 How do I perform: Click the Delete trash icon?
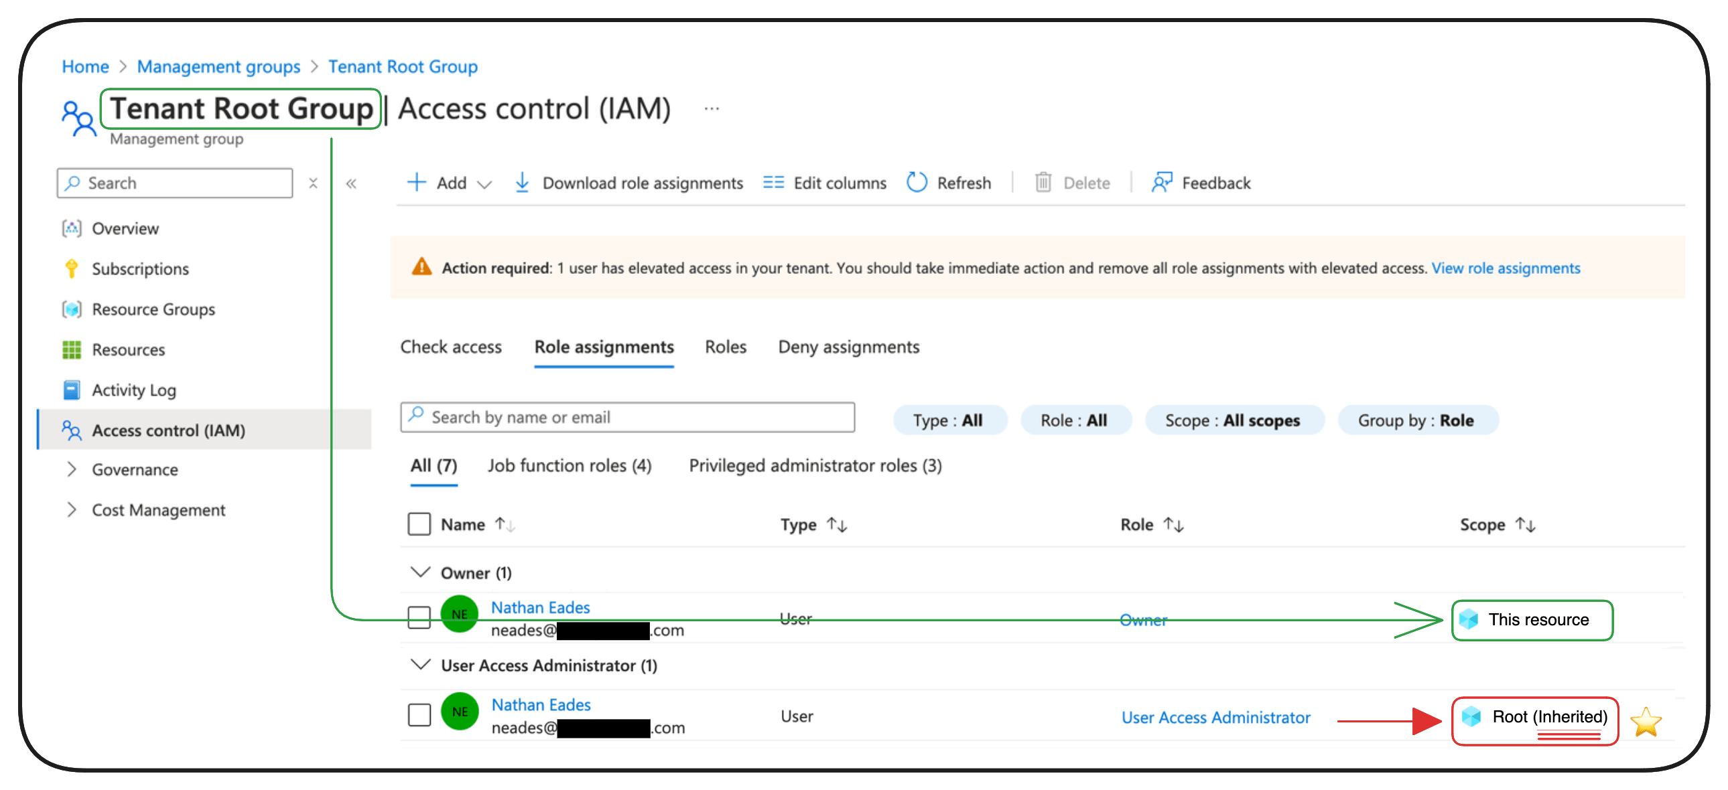(x=1043, y=182)
